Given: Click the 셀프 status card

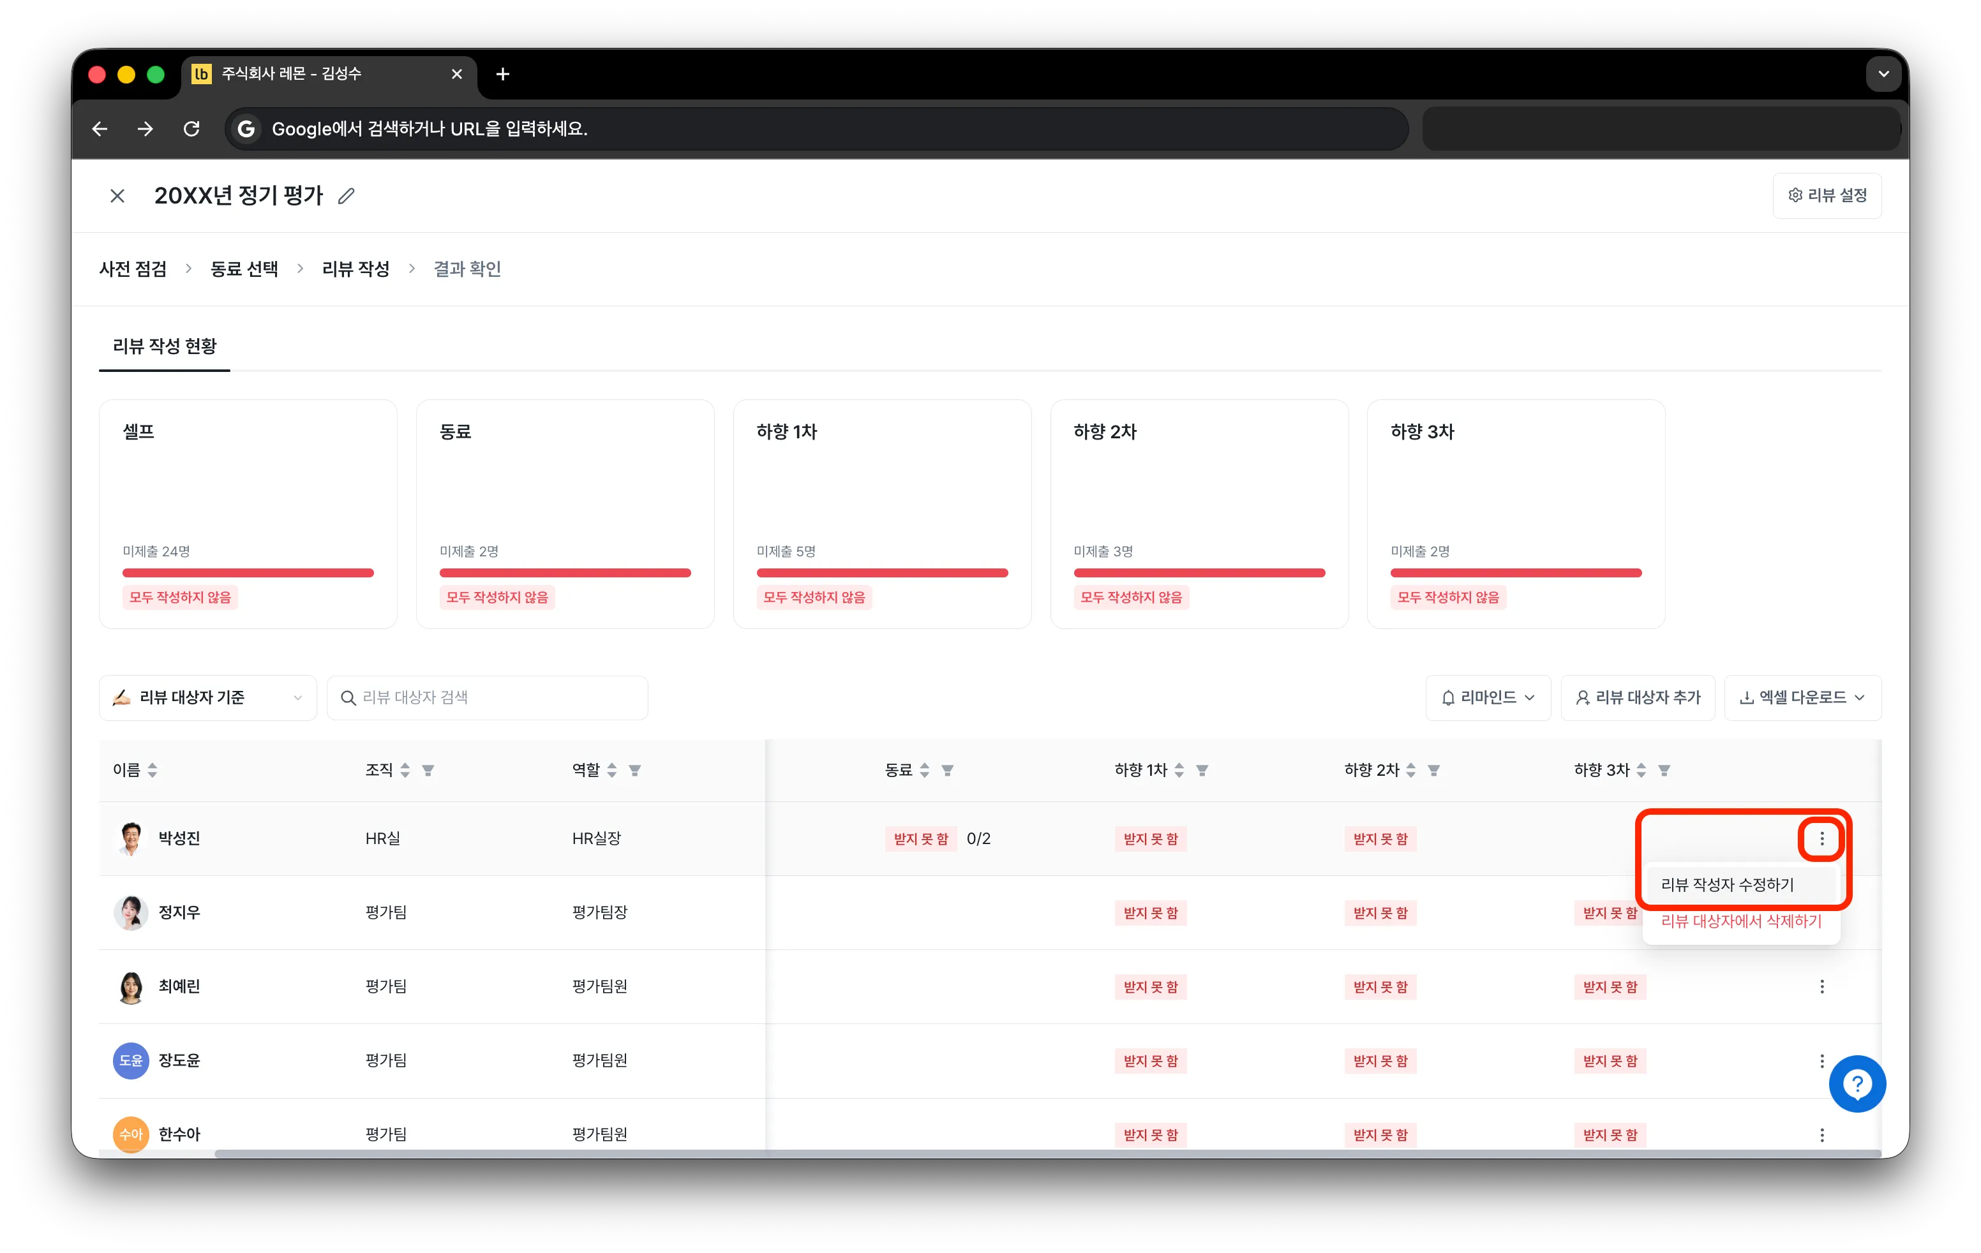Looking at the screenshot, I should pos(248,514).
